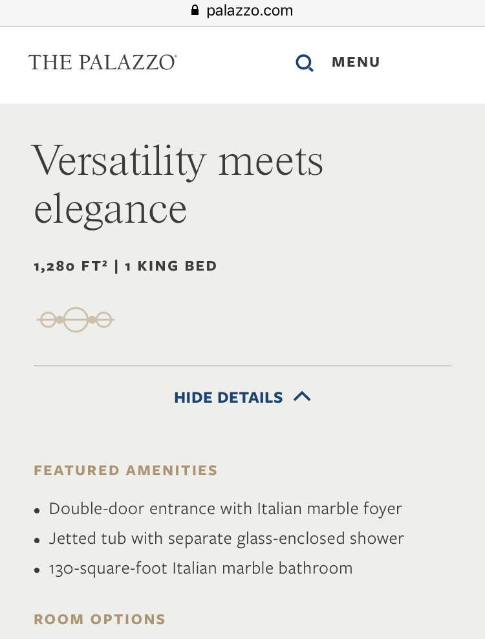Select the 130-square-foot marble bathroom line
This screenshot has height=639, width=485.
click(x=200, y=568)
